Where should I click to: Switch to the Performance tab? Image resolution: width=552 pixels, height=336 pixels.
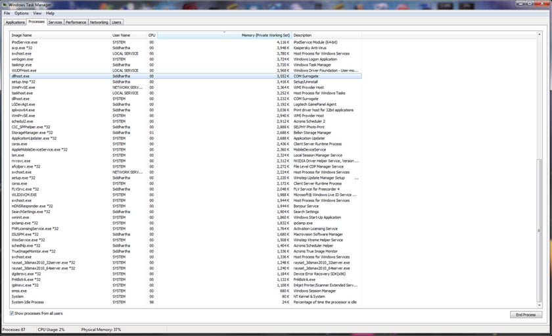click(x=76, y=22)
